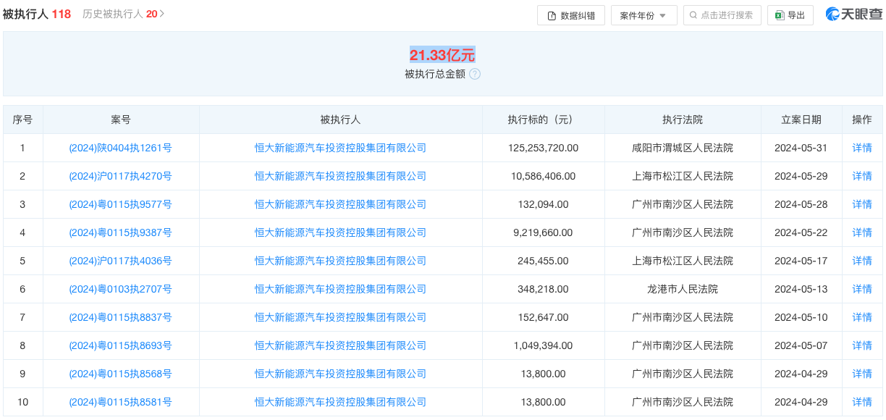Click the Excel icon on 导出 button
This screenshot has height=420, width=886.
780,15
